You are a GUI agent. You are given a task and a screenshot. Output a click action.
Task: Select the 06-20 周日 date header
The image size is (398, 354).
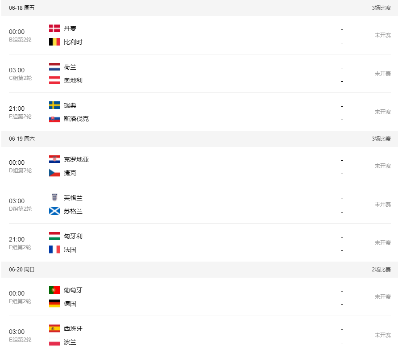(22, 270)
